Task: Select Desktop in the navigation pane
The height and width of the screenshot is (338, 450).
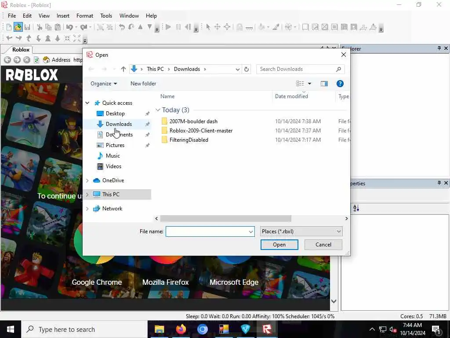Action: (115, 114)
